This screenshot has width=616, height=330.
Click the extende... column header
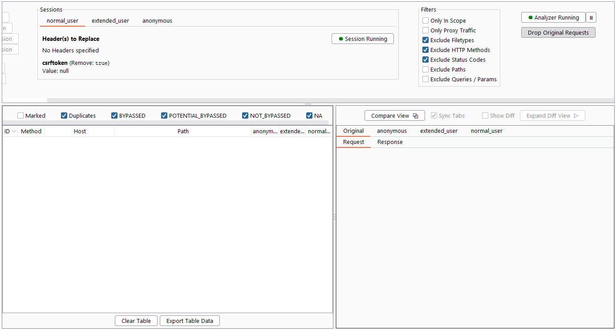pyautogui.click(x=292, y=131)
